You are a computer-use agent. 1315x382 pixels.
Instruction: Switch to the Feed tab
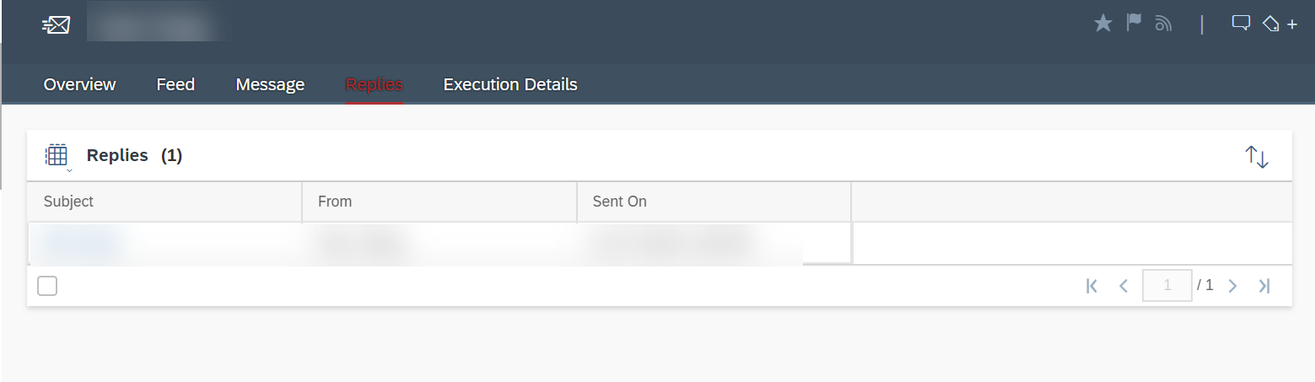tap(175, 84)
